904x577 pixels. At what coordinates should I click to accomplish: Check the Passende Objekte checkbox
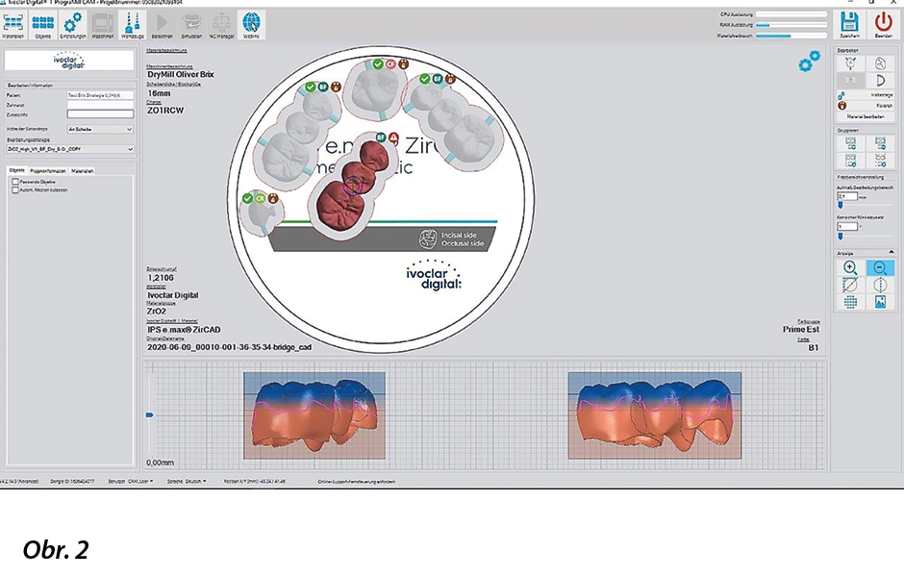click(15, 182)
